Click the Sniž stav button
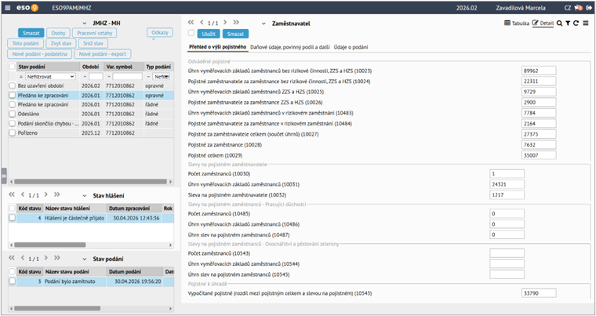Viewport: 596px width, 316px height. [x=93, y=43]
